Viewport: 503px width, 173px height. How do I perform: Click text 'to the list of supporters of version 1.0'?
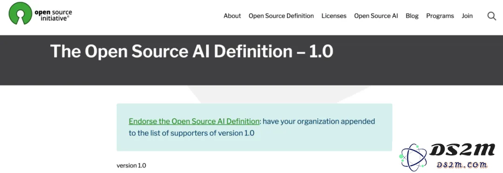tap(191, 133)
